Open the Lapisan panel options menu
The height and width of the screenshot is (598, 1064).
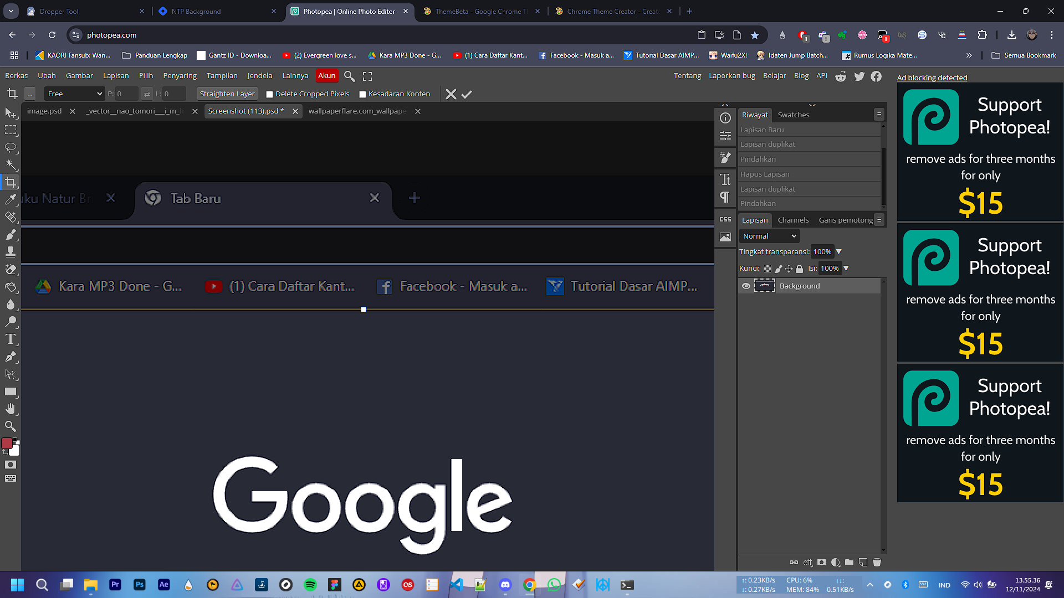(x=879, y=220)
